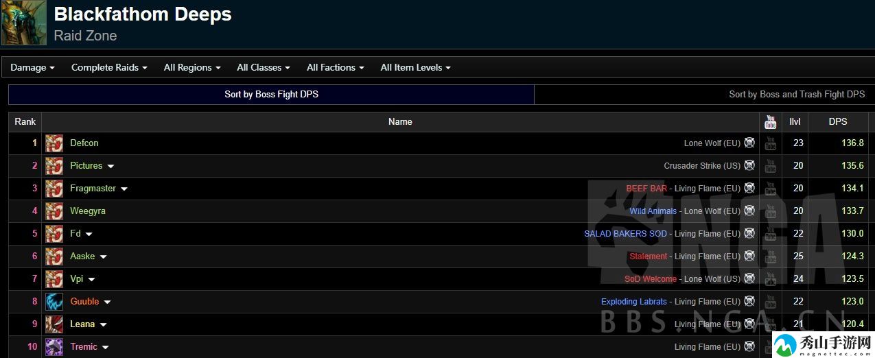Click server icon in Guuble's row
Screen dimensions: 875x358
pyautogui.click(x=749, y=301)
